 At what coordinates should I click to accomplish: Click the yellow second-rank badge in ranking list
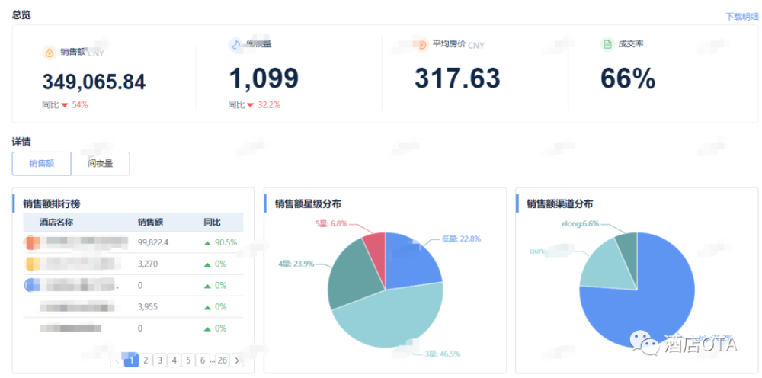click(32, 264)
